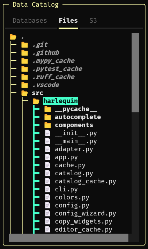Viewport: 148px width, 249px height.
Task: Click the file icon beside __main__.py
Action: (x=47, y=141)
